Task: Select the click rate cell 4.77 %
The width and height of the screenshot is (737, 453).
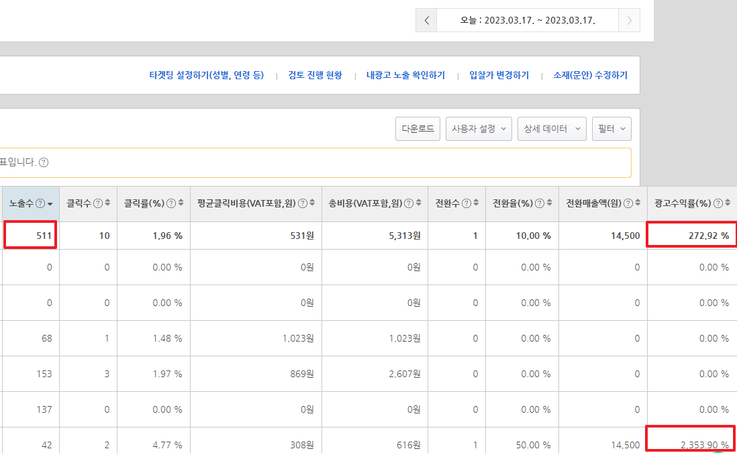Action: click(x=167, y=445)
